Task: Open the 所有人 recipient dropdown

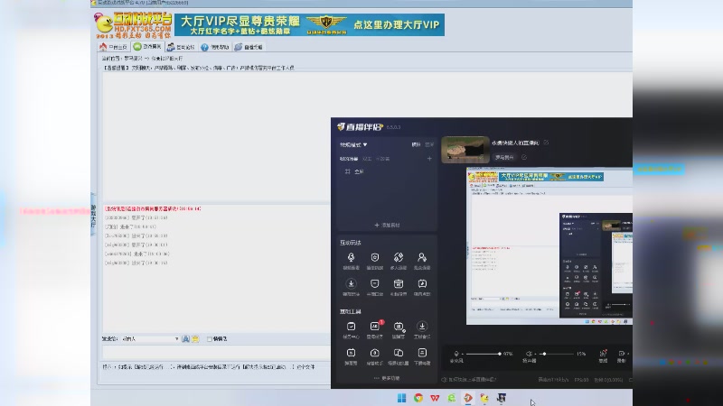Action: [x=150, y=339]
